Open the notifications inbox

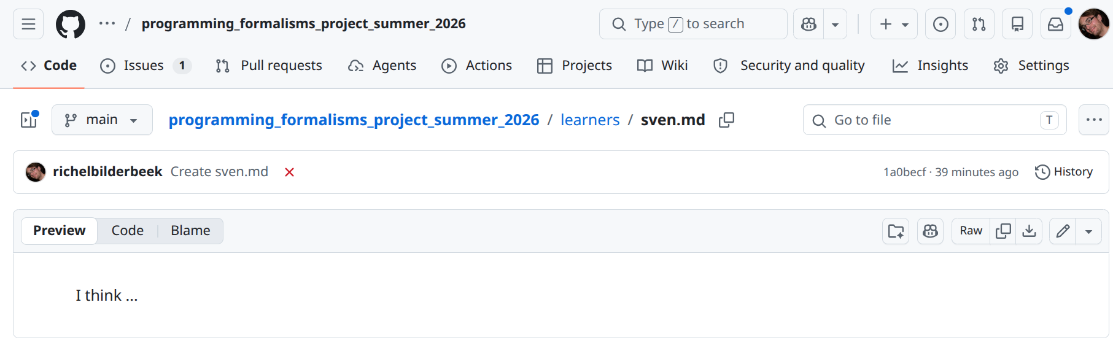tap(1055, 25)
